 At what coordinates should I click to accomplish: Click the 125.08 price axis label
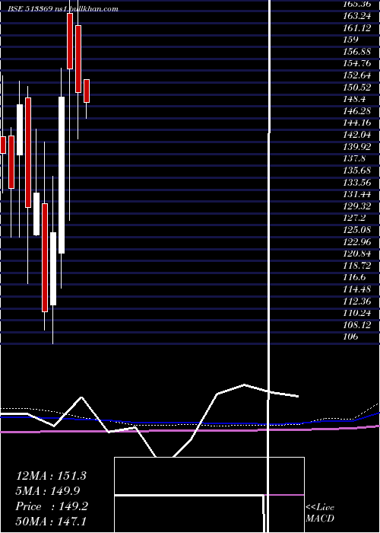point(356,230)
